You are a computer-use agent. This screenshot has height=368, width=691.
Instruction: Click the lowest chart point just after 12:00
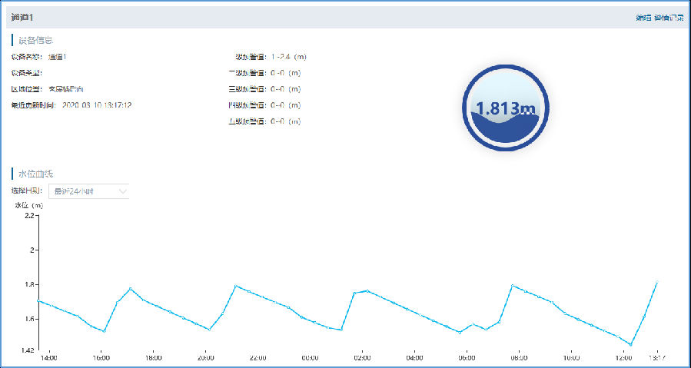pos(631,345)
